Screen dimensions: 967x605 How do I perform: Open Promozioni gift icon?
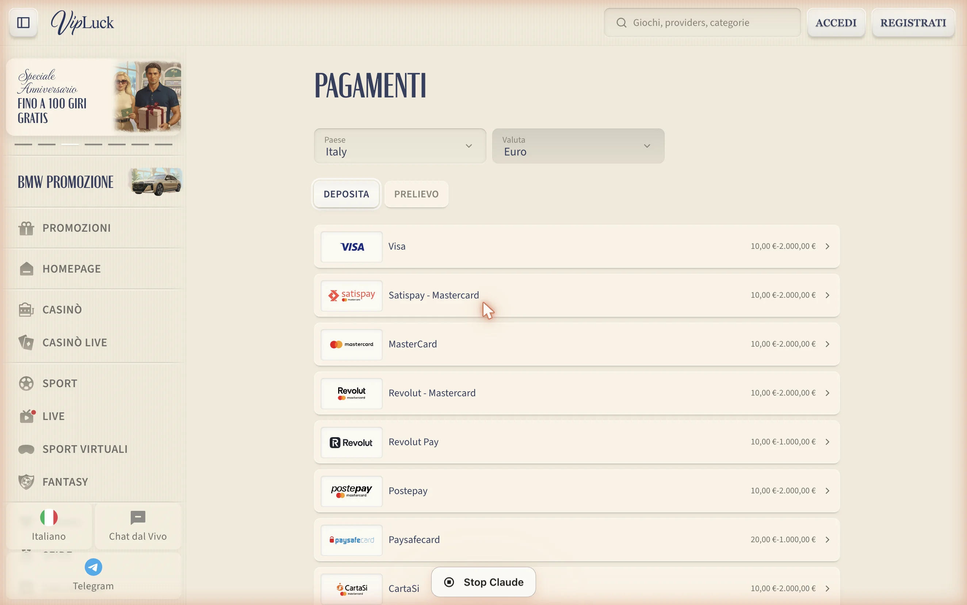[x=26, y=228]
